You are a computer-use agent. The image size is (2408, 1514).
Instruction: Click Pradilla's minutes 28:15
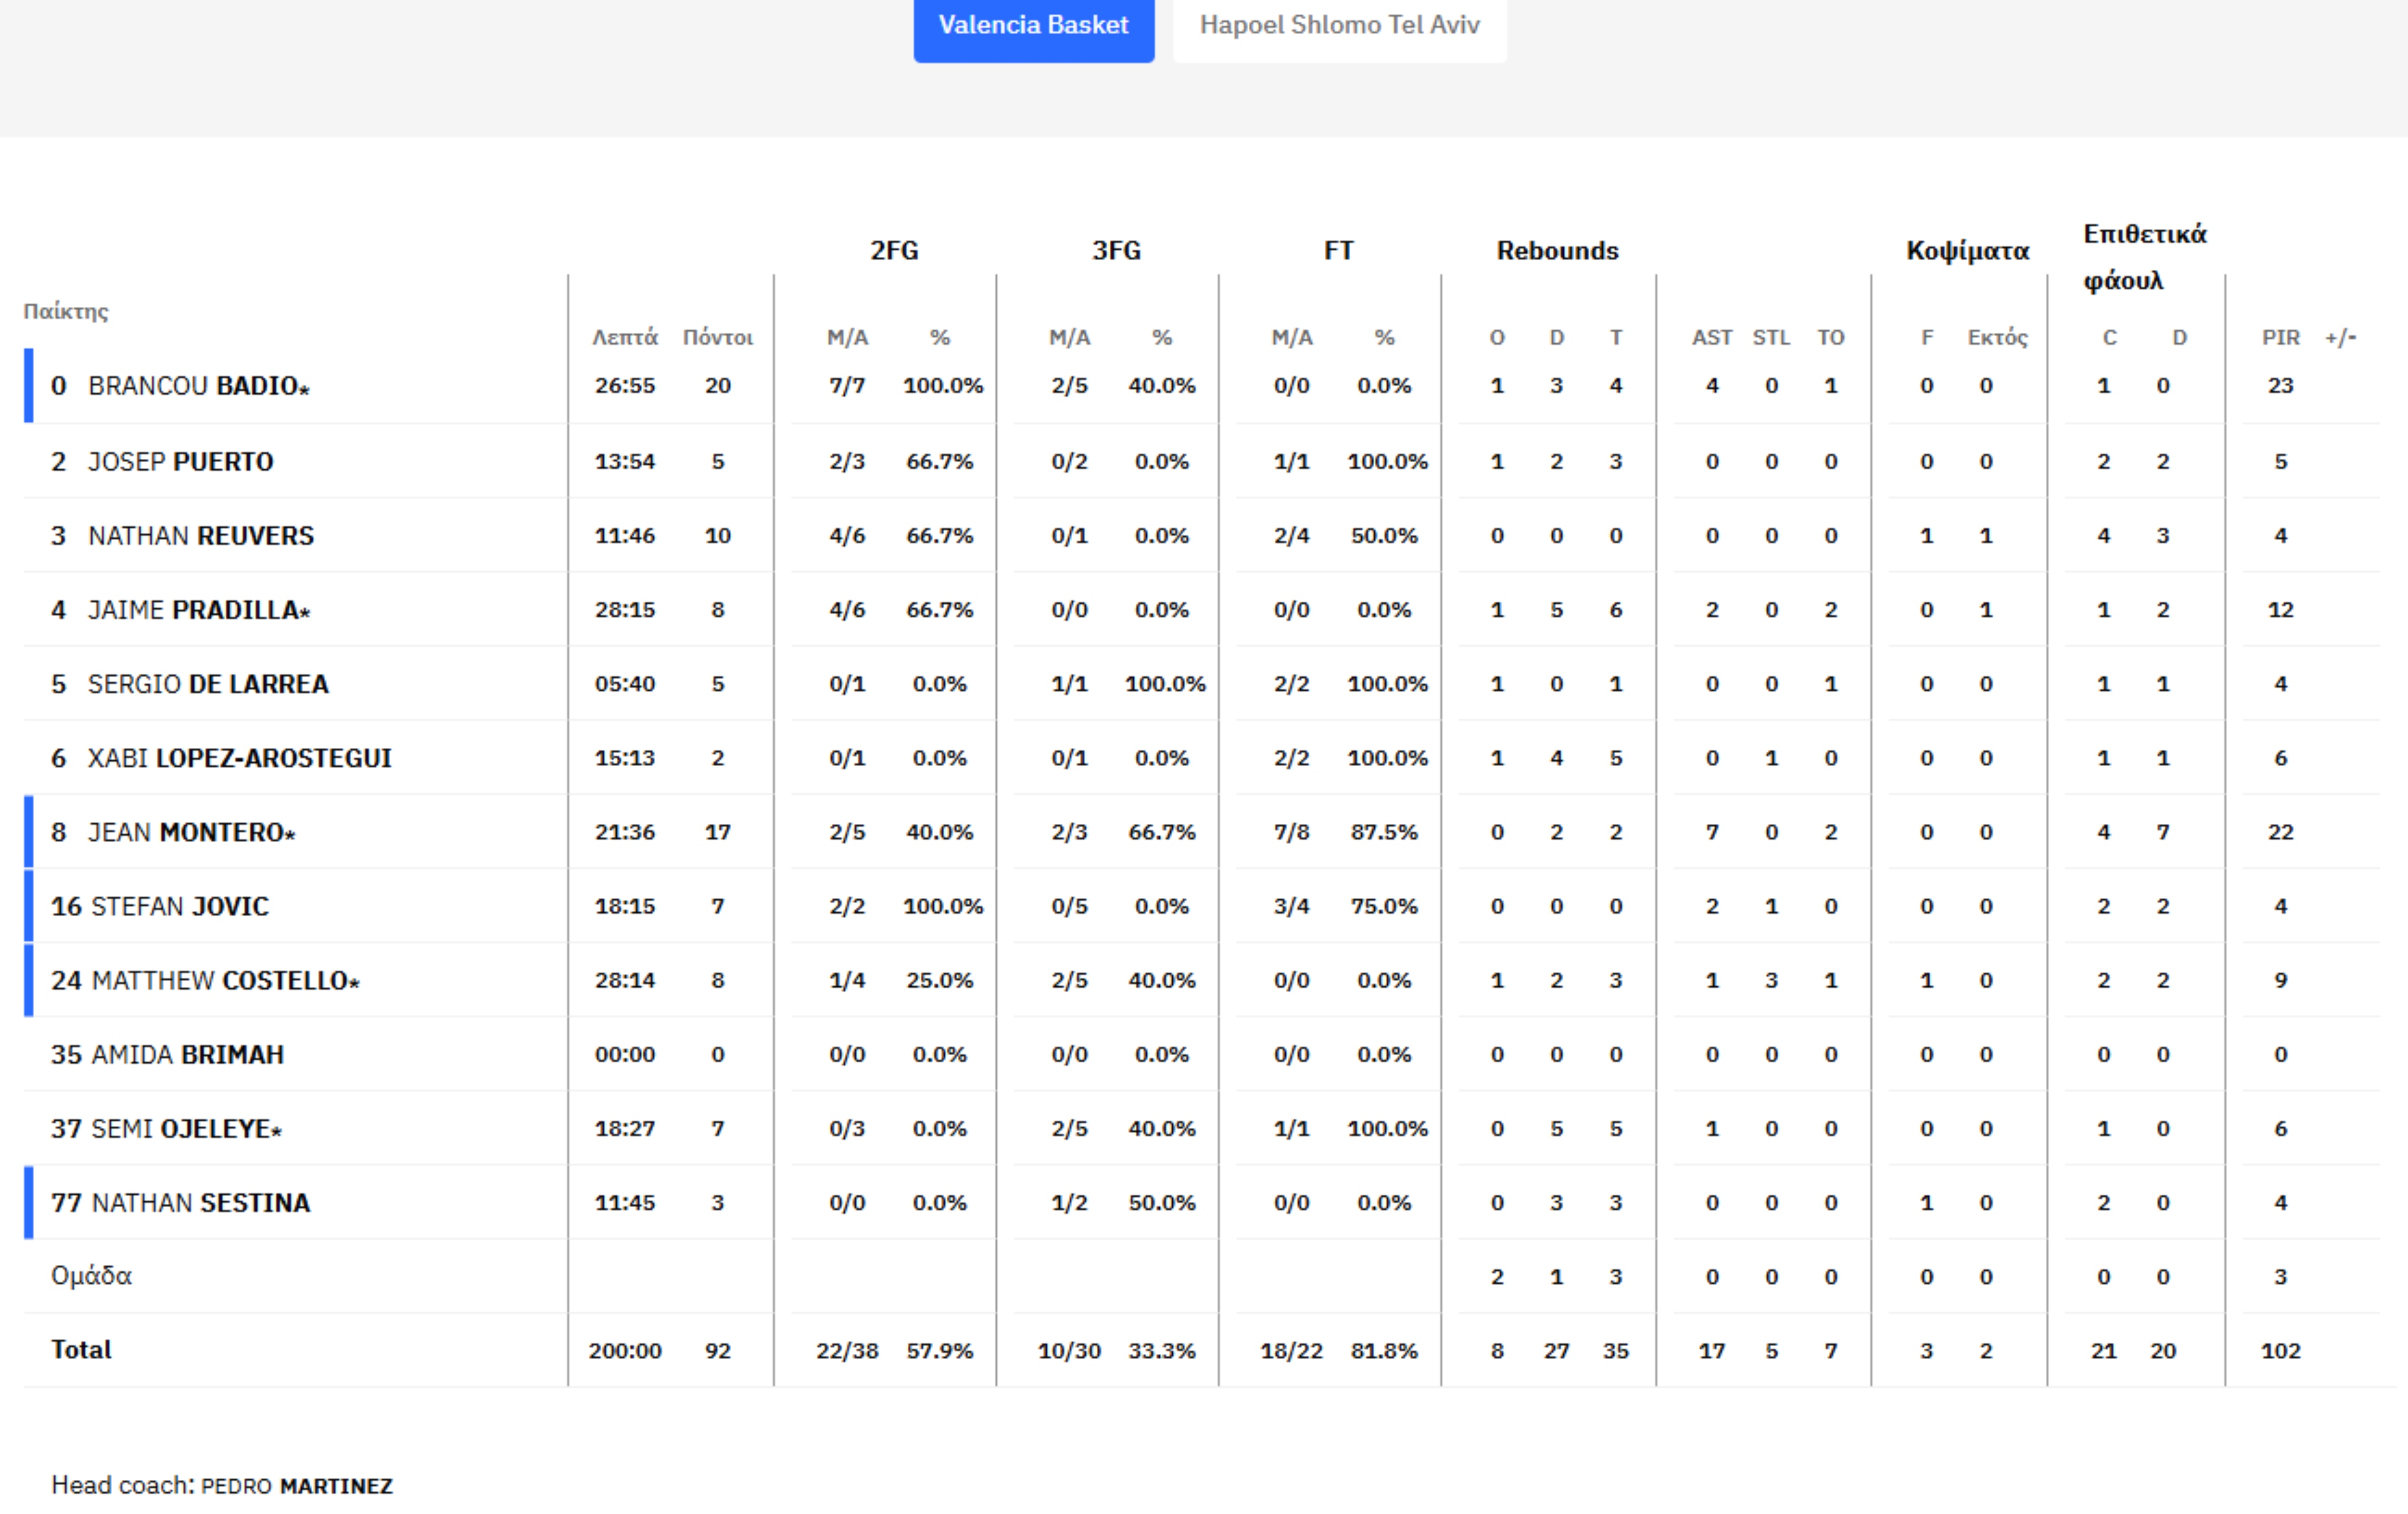tap(625, 610)
